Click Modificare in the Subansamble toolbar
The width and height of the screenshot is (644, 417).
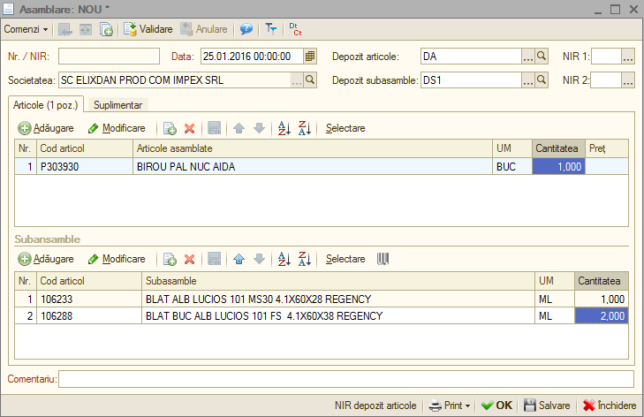point(117,259)
